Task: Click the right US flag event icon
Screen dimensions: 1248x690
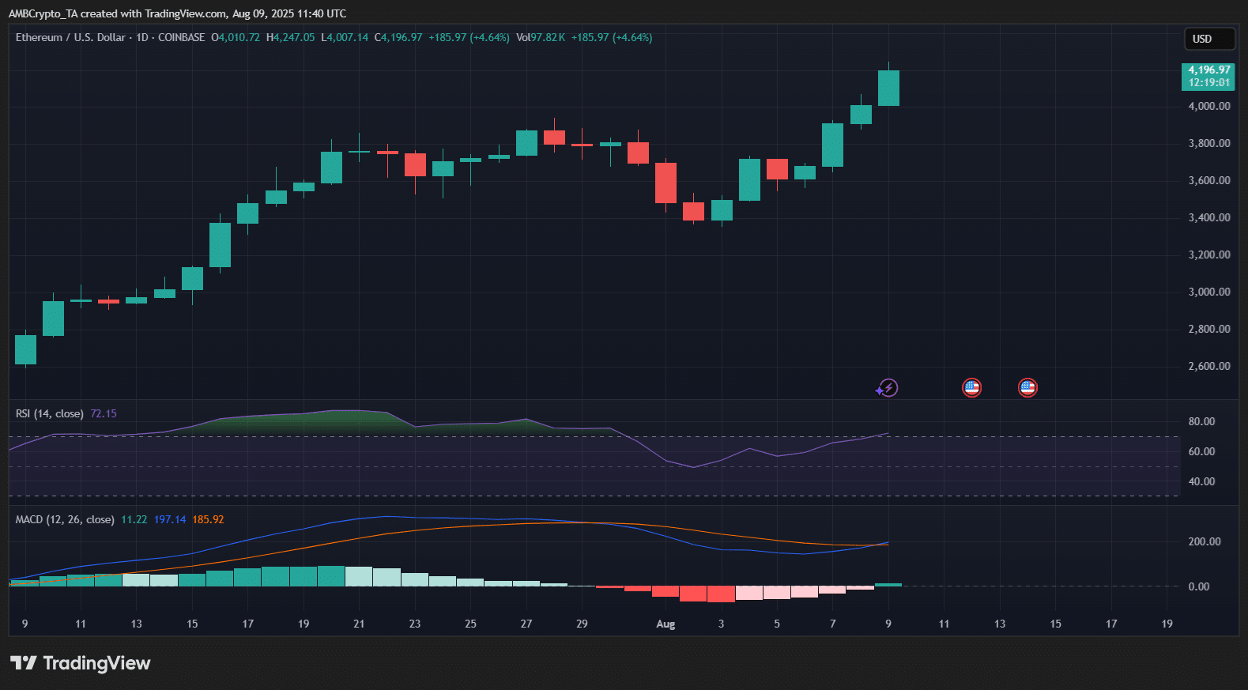Action: pyautogui.click(x=1027, y=388)
